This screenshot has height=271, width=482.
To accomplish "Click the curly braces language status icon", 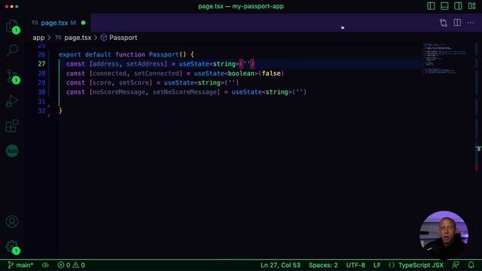I will click(392, 265).
